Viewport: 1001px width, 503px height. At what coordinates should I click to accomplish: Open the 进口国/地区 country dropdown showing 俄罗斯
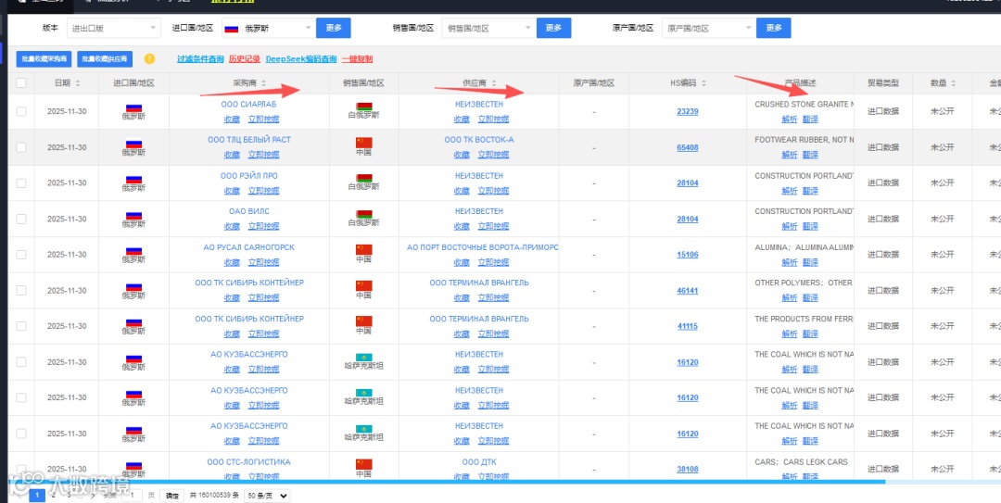(x=268, y=28)
